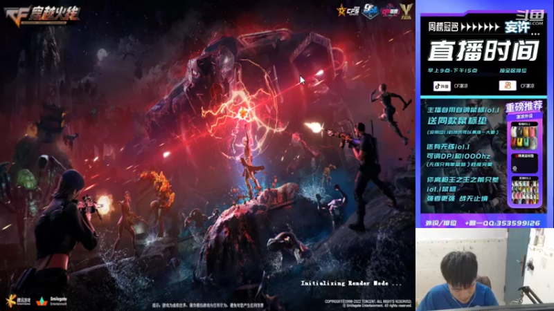Viewport: 554px width, 311px height.
Task: Click the '重磅推荐' banner text
Action: pyautogui.click(x=524, y=106)
